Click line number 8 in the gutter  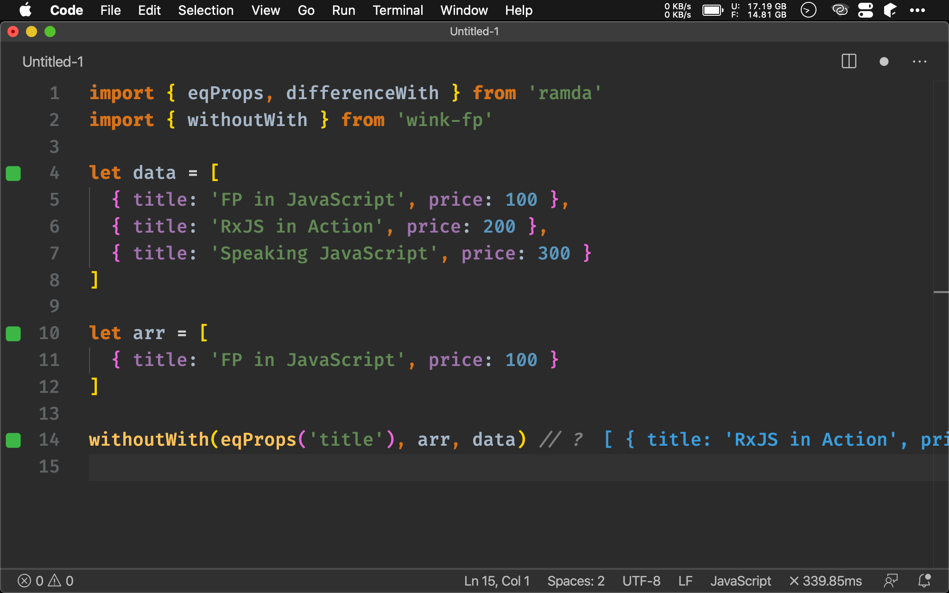click(x=54, y=280)
